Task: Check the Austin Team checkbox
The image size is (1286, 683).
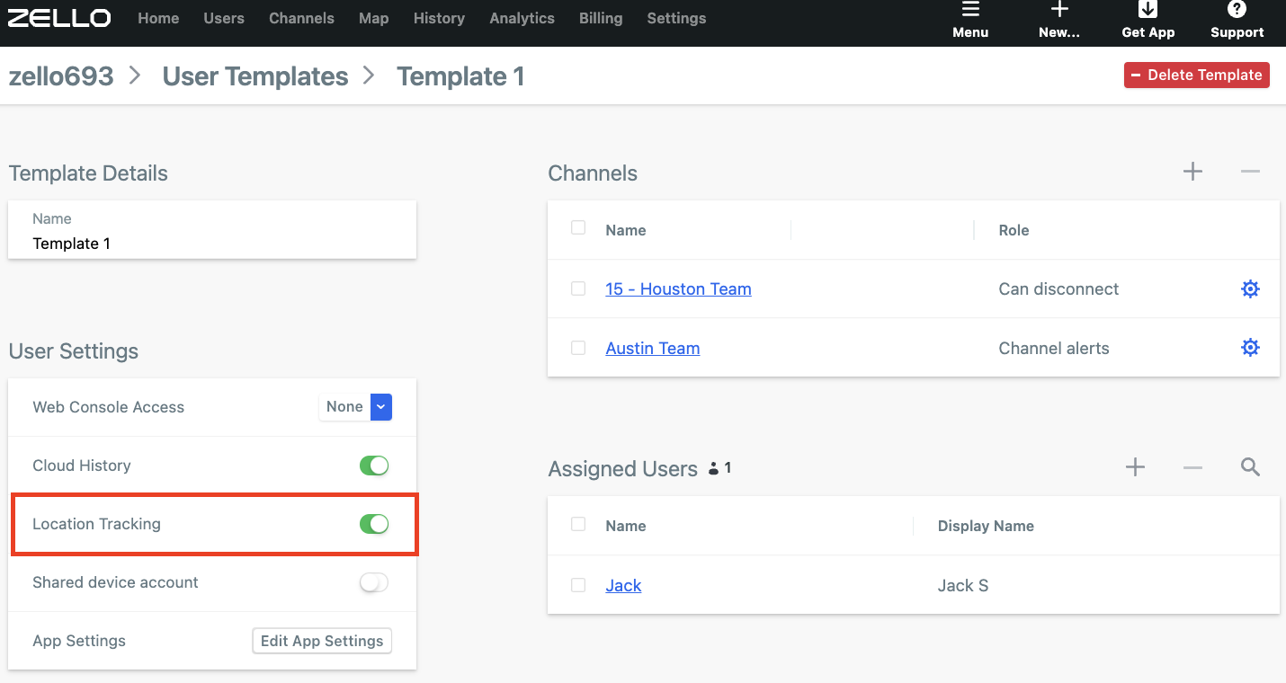Action: (578, 348)
